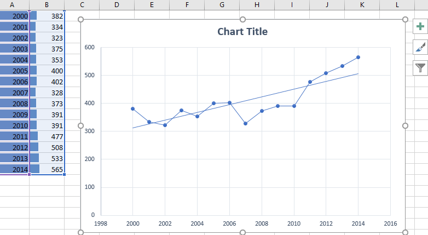428x235 pixels.
Task: Click cell with value 375
Action: [x=47, y=49]
